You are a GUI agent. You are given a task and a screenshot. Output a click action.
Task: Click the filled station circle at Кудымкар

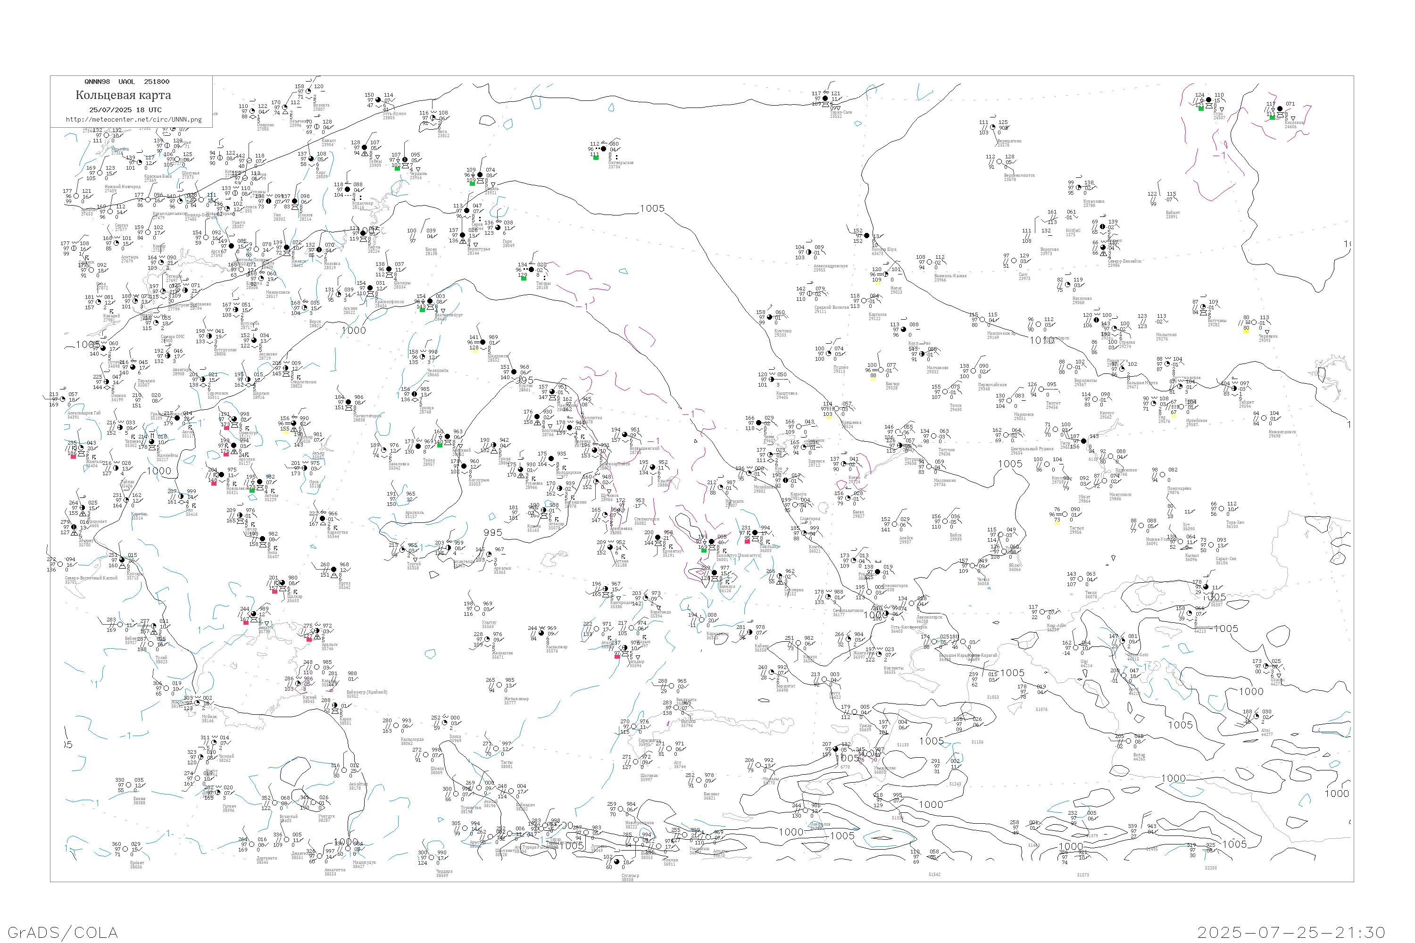347,190
